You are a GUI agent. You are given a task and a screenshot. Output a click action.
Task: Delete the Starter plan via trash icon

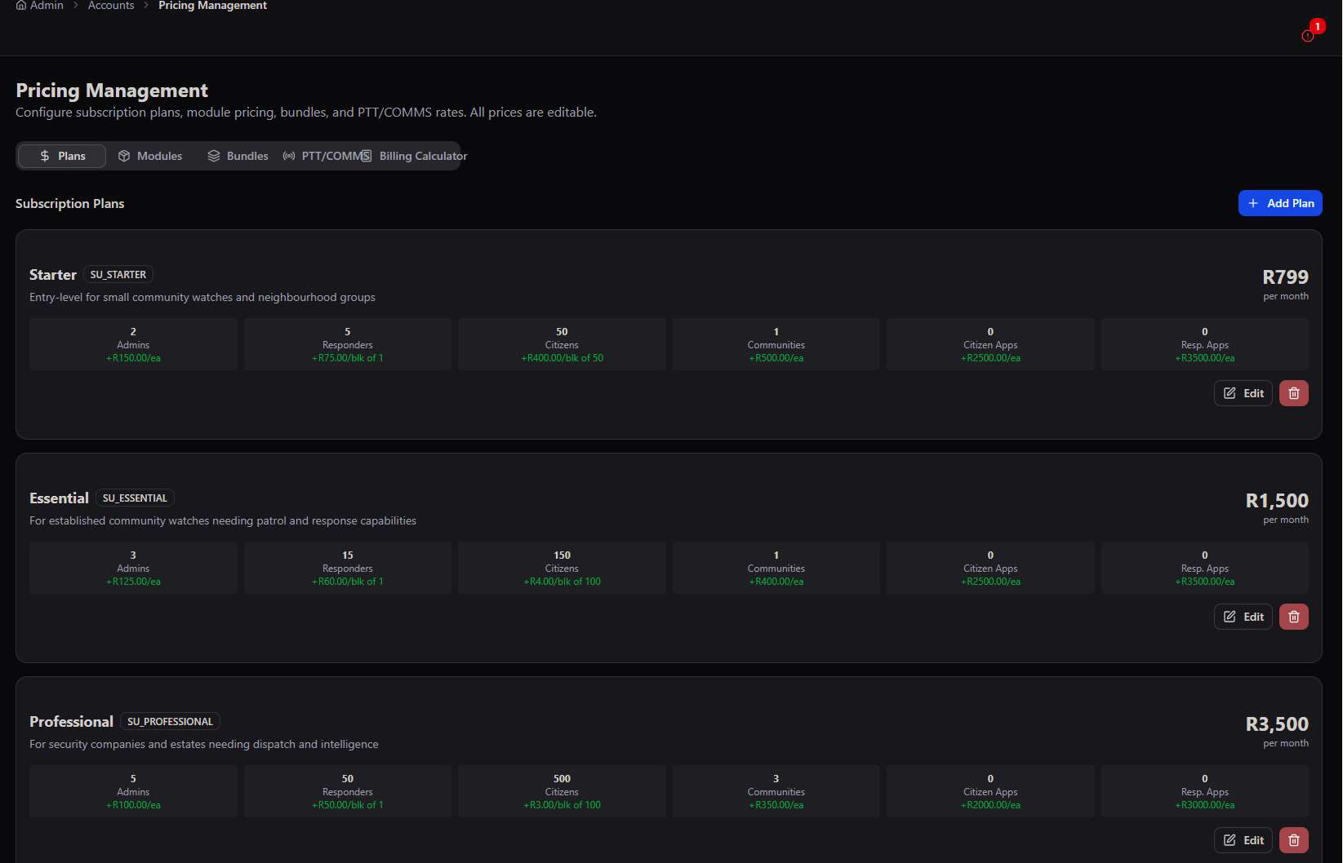tap(1294, 393)
